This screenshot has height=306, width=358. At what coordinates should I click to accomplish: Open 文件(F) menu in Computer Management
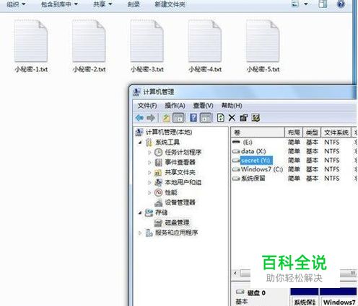147,105
